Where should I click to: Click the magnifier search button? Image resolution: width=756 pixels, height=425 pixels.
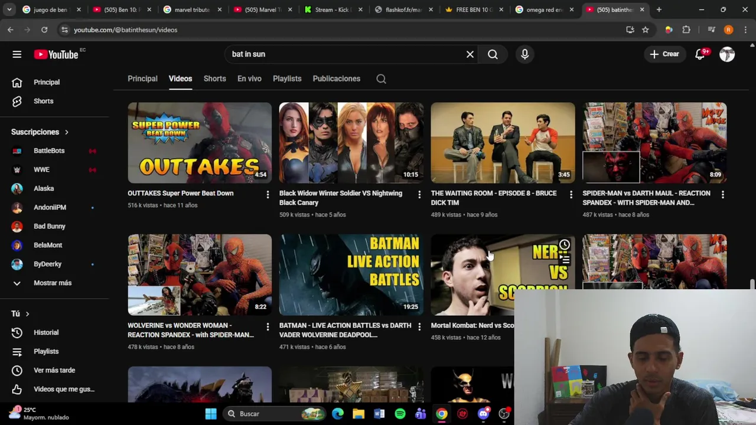pos(493,54)
